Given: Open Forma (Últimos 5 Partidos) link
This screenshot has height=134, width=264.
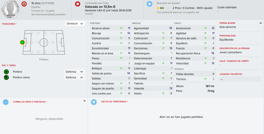Looking at the screenshot, I should tap(30, 102).
